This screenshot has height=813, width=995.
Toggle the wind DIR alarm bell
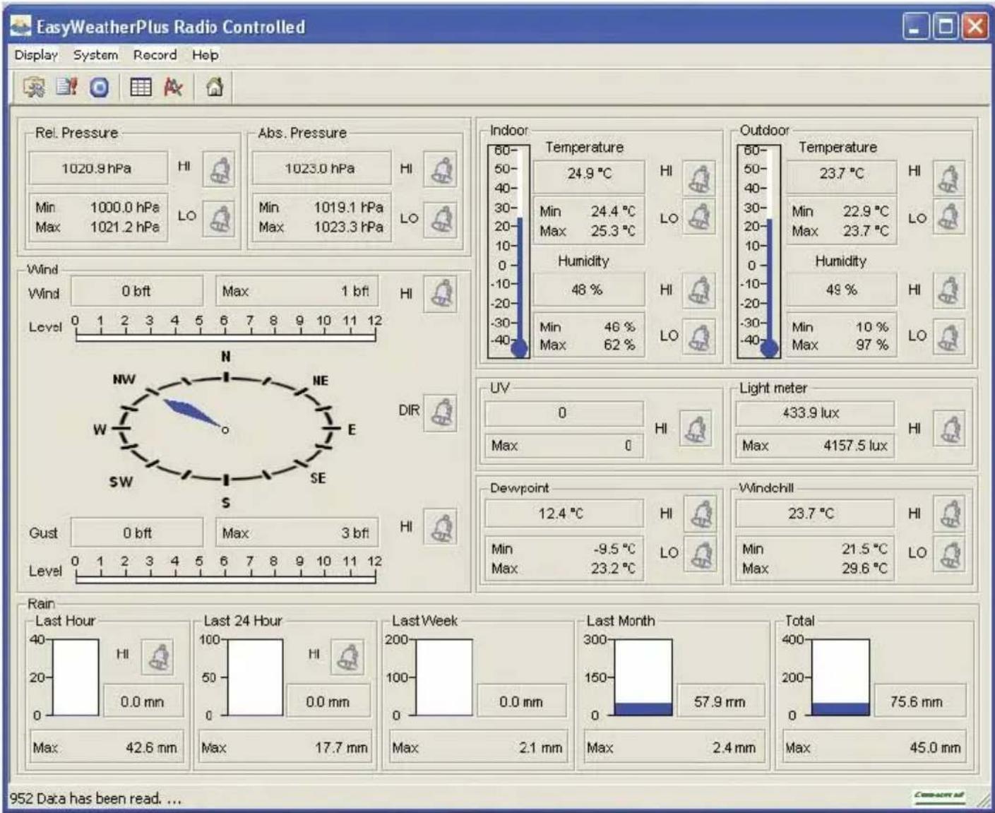pos(441,413)
